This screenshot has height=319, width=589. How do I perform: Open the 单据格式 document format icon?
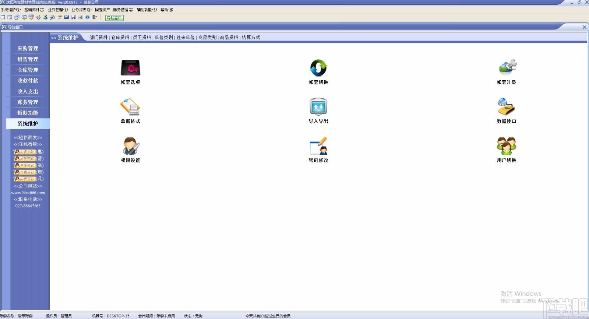click(x=130, y=107)
